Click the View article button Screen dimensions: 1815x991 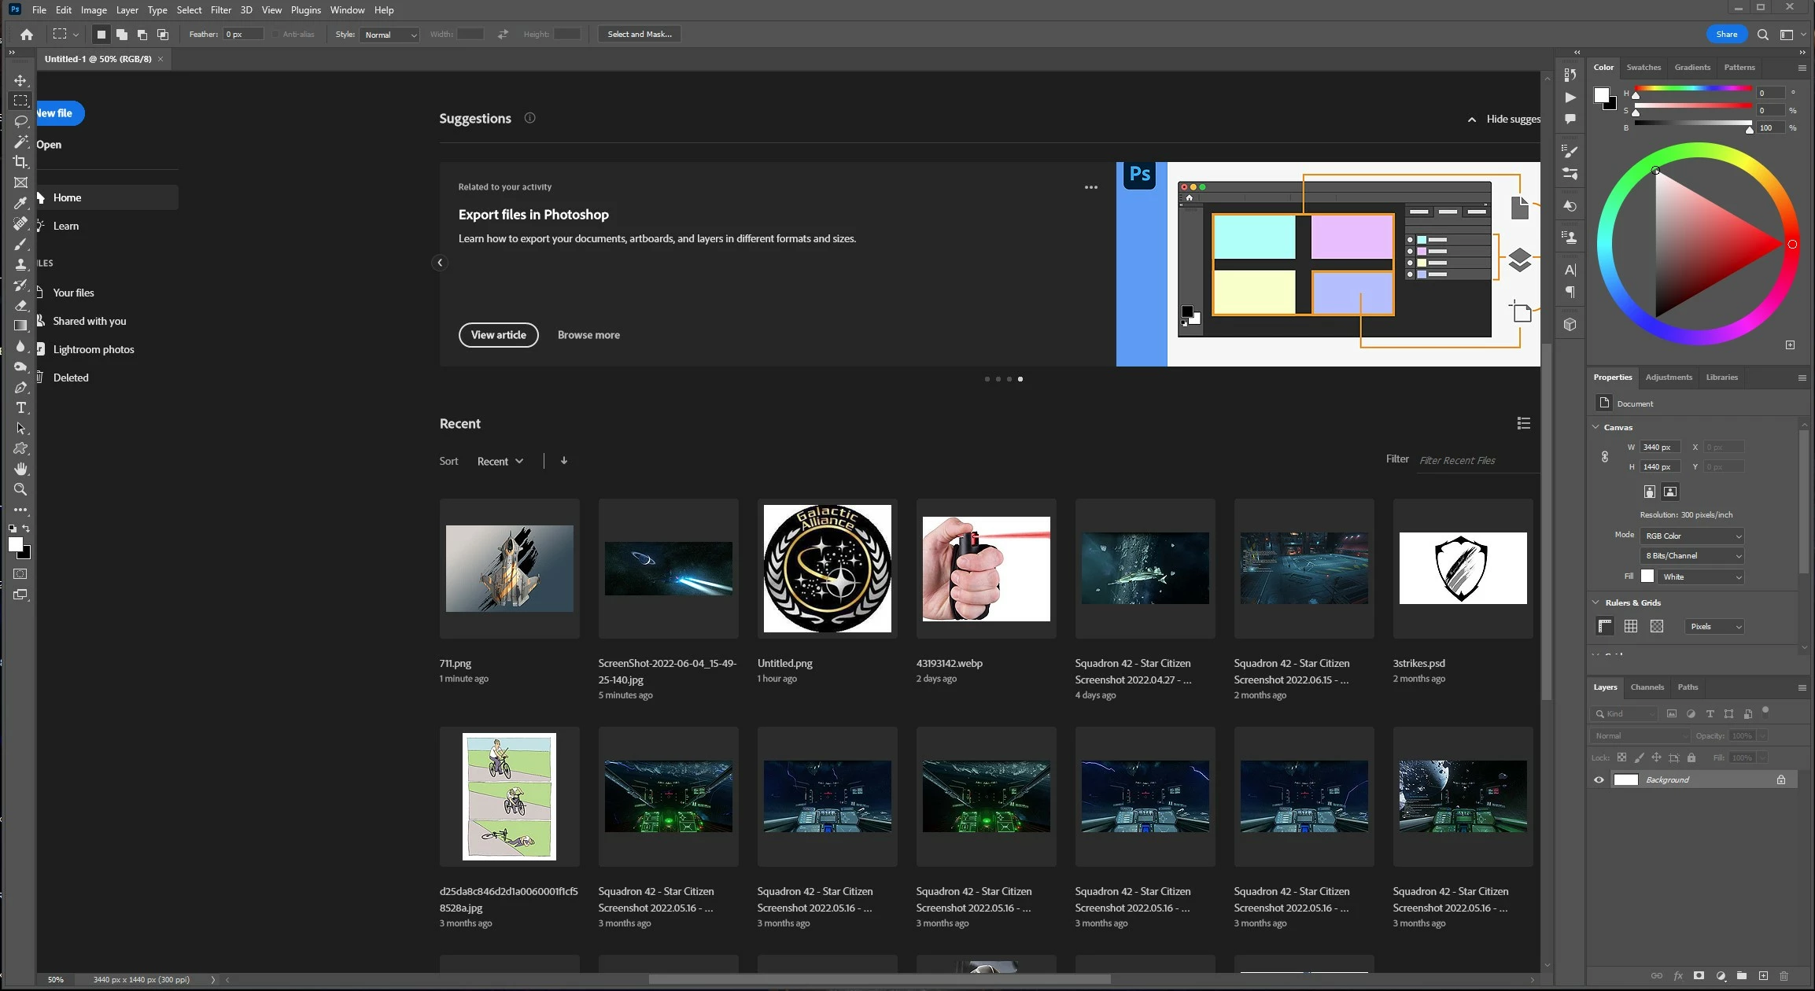coord(498,335)
